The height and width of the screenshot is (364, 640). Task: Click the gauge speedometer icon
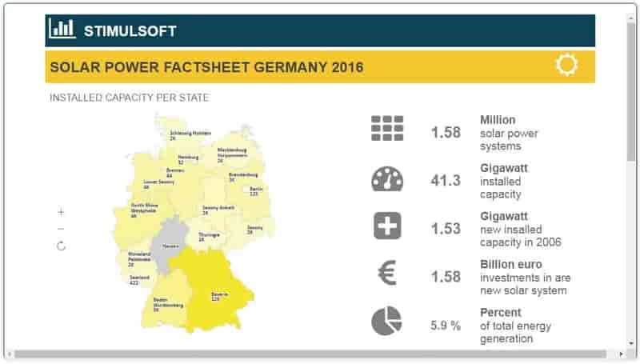pyautogui.click(x=387, y=179)
